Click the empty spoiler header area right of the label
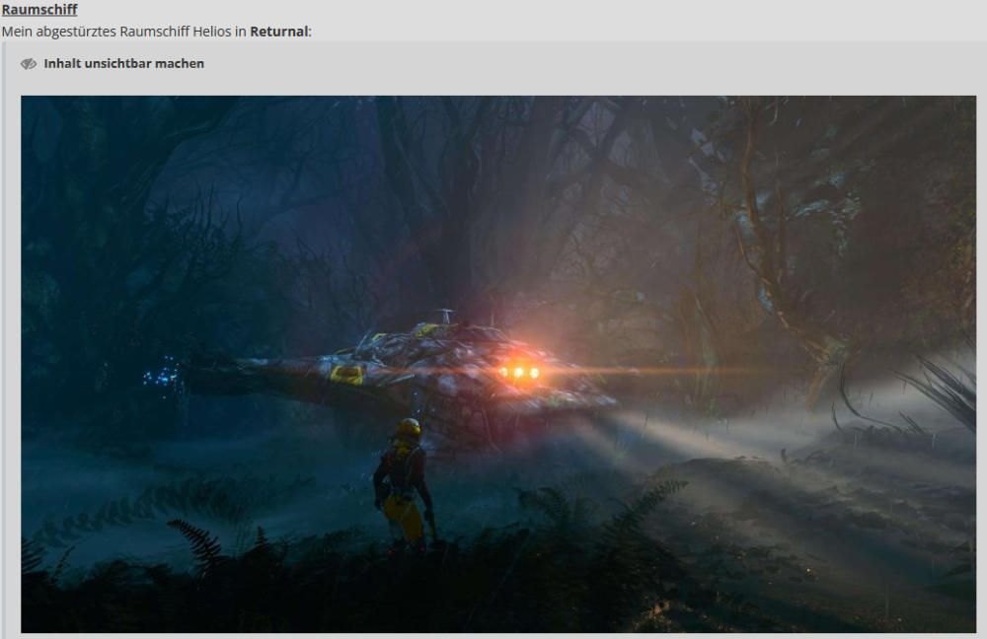The height and width of the screenshot is (639, 987). (592, 64)
